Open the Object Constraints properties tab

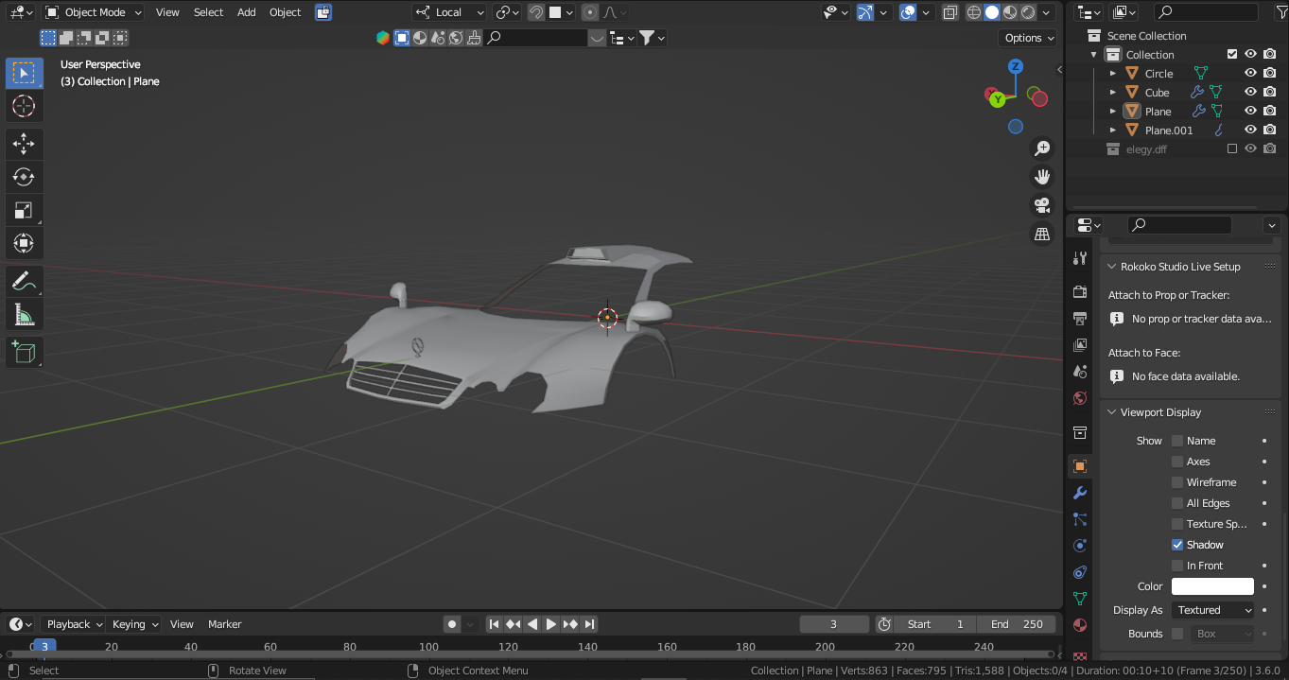coord(1080,572)
